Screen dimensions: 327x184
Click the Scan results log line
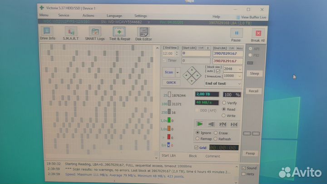tap(148, 171)
